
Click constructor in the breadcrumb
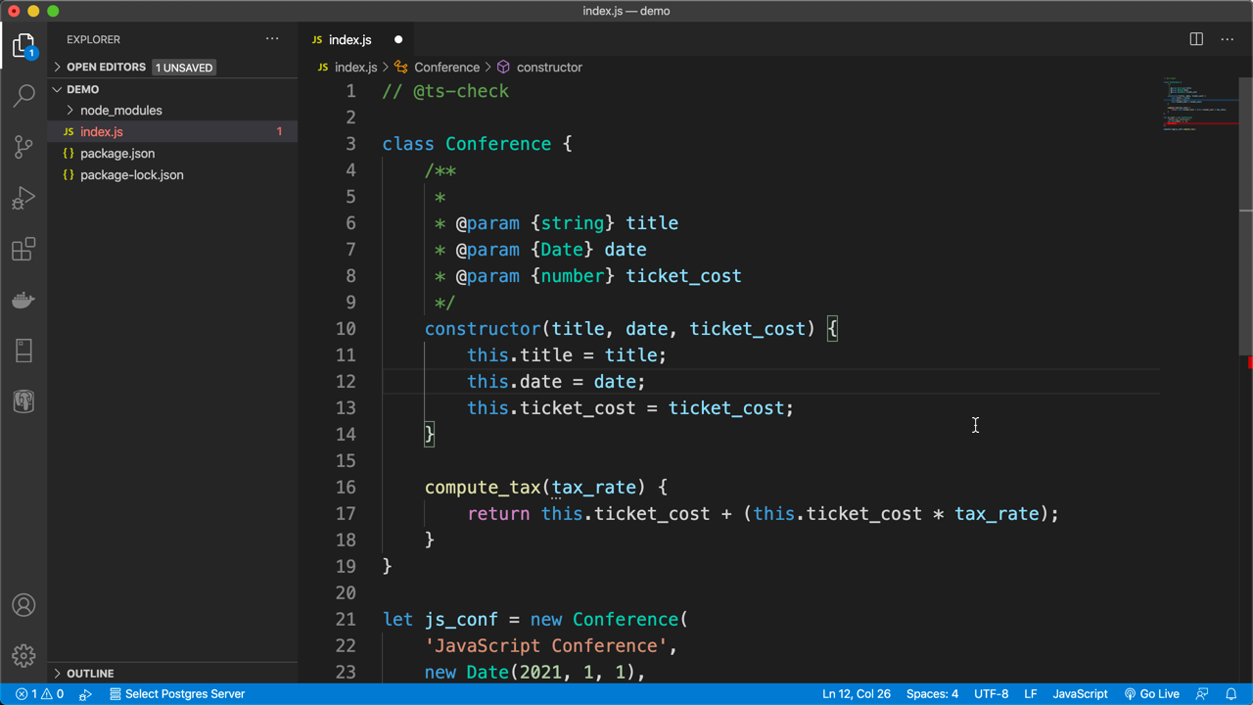[x=549, y=68]
